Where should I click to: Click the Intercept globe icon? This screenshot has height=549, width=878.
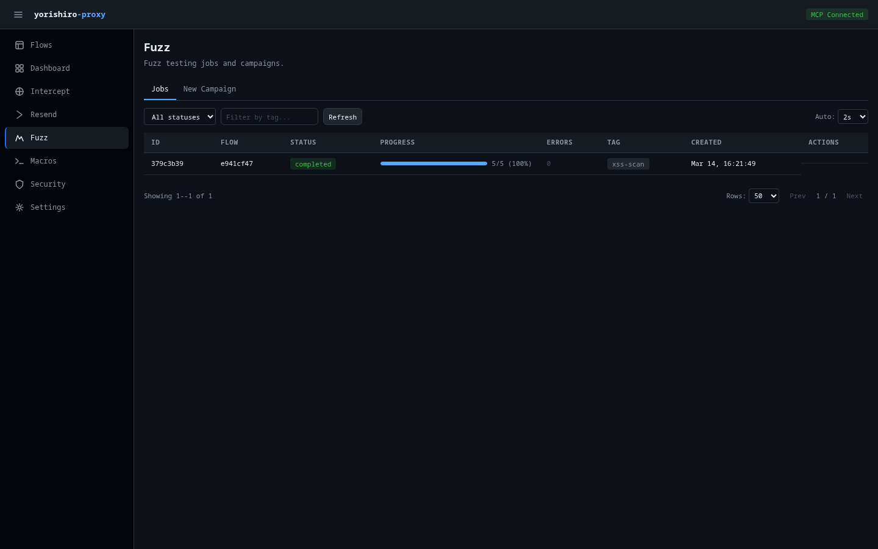point(20,91)
